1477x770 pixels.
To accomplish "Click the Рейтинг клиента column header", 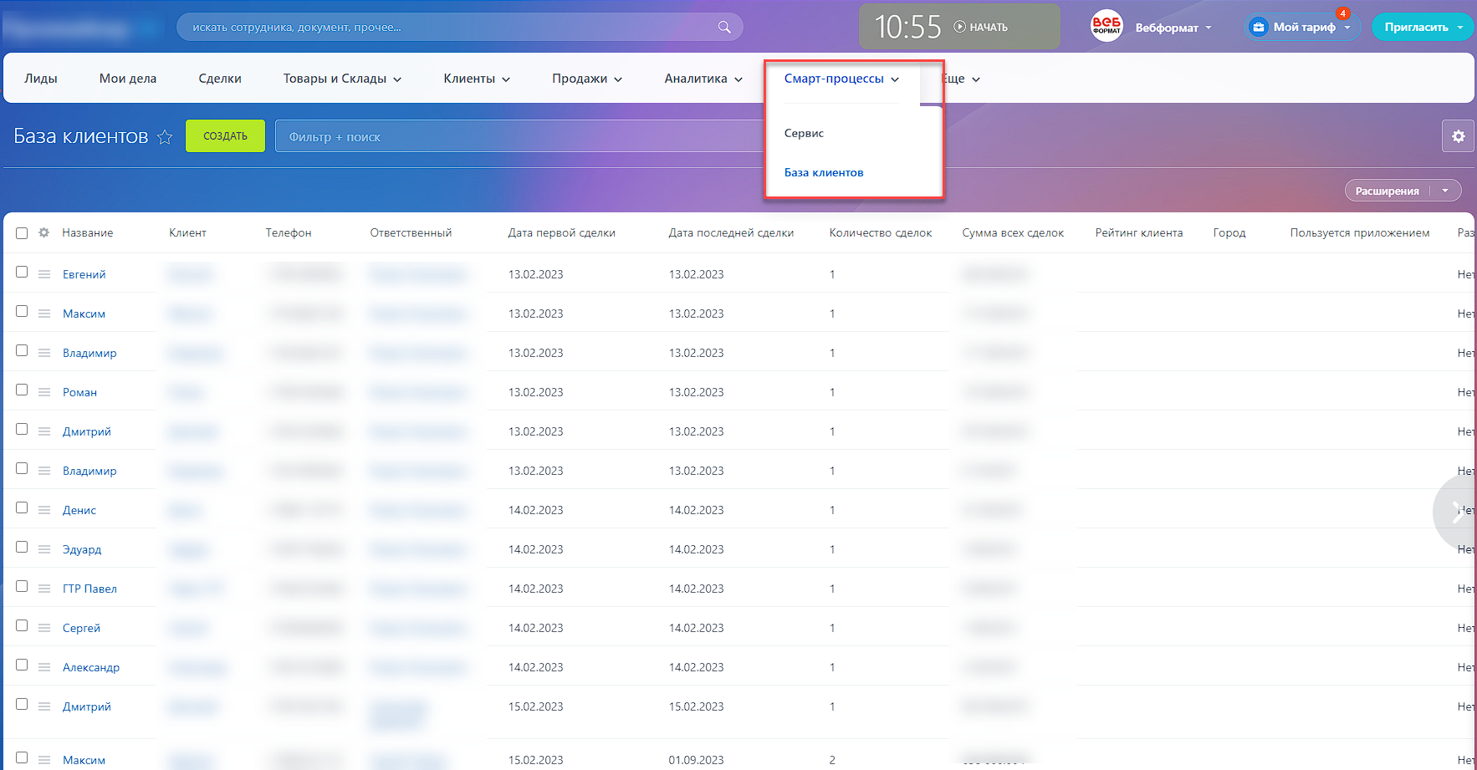I will (x=1139, y=232).
